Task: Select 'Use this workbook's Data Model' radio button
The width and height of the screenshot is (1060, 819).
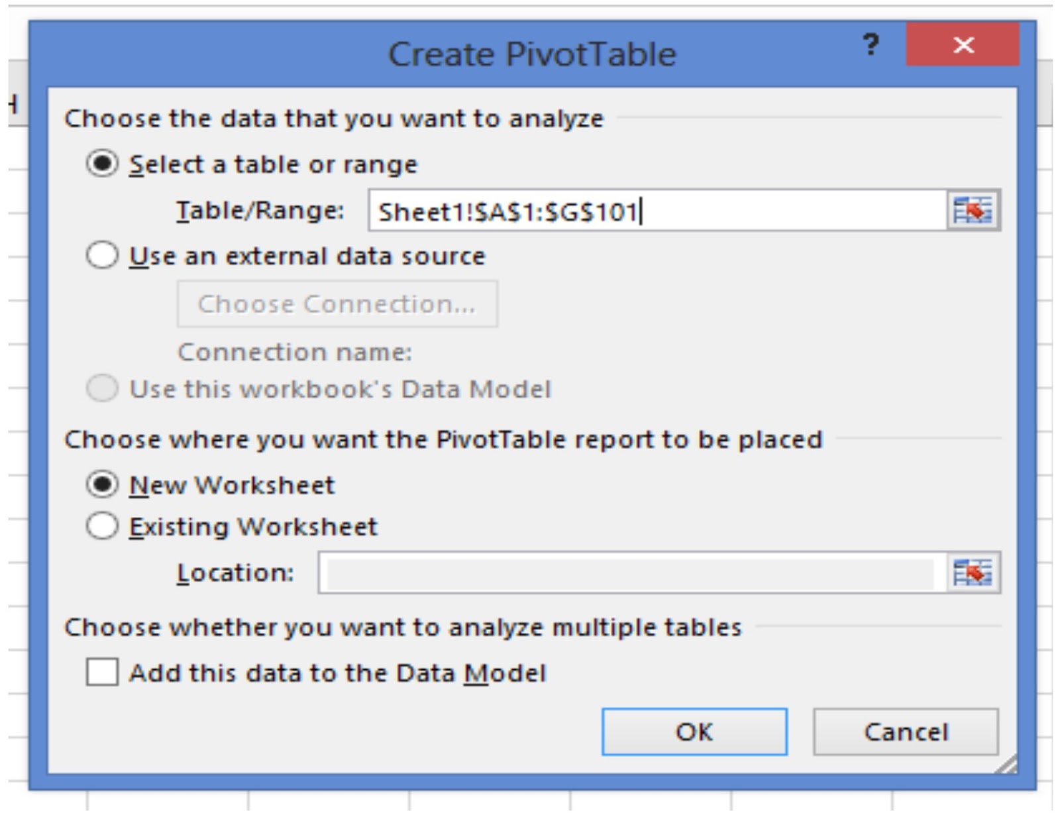Action: [x=103, y=389]
